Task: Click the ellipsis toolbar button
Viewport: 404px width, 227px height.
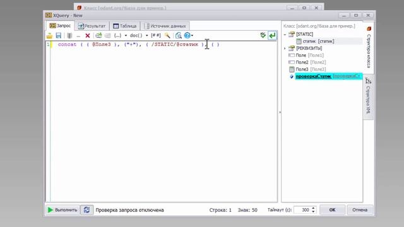Action: coord(78,36)
